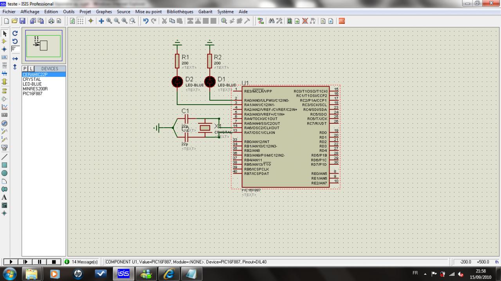Redo the last undone change
Image resolution: width=501 pixels, height=281 pixels.
pos(154,21)
